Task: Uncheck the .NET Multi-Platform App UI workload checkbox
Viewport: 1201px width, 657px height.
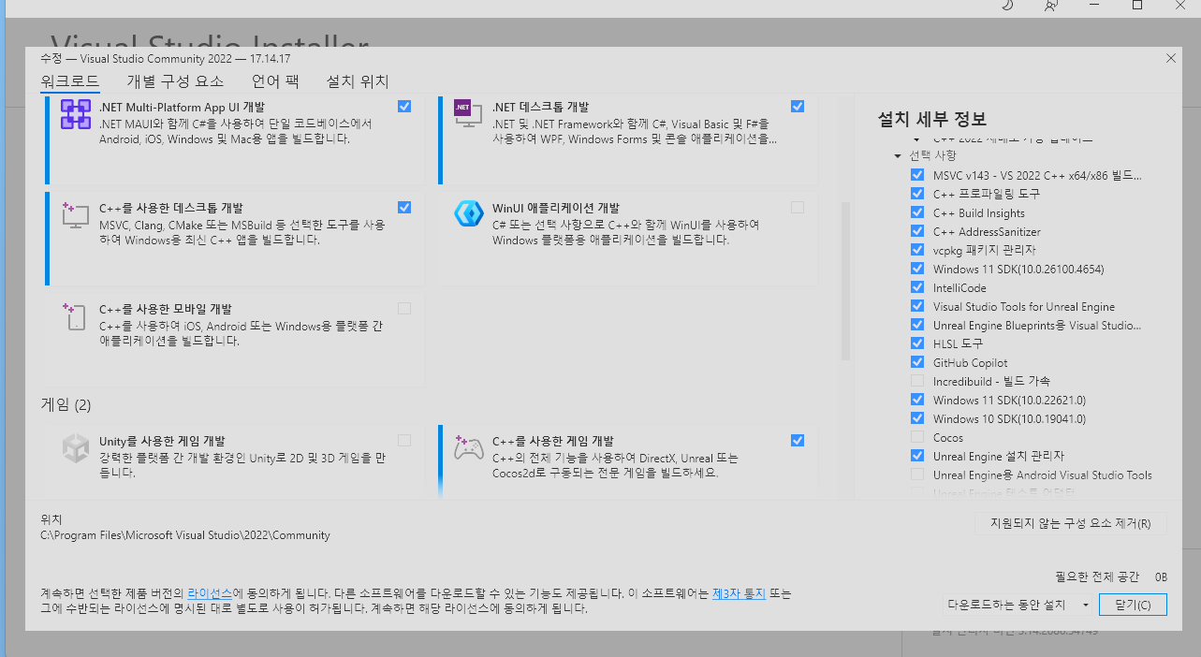Action: (x=403, y=106)
